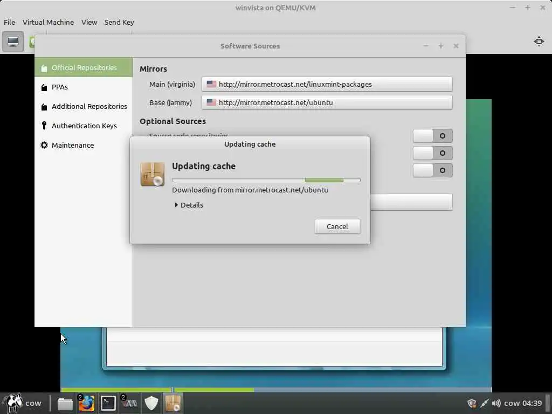The height and width of the screenshot is (414, 552).
Task: Cancel the cache update
Action: click(337, 226)
